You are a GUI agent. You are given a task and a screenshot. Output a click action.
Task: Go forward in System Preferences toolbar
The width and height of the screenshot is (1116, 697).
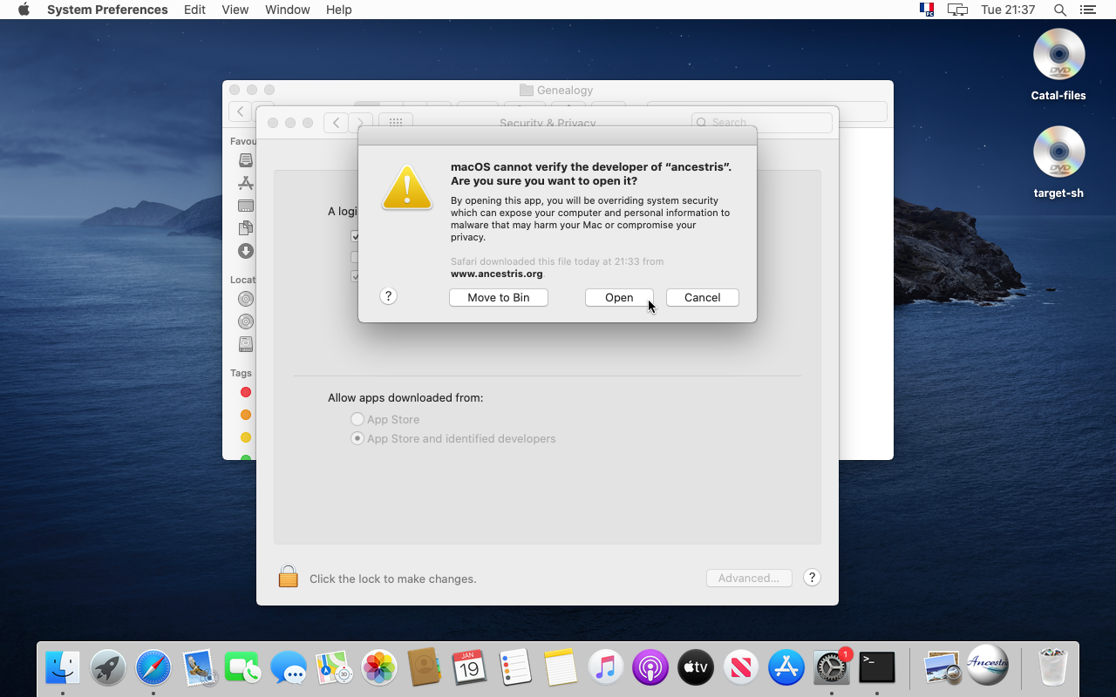(x=361, y=123)
